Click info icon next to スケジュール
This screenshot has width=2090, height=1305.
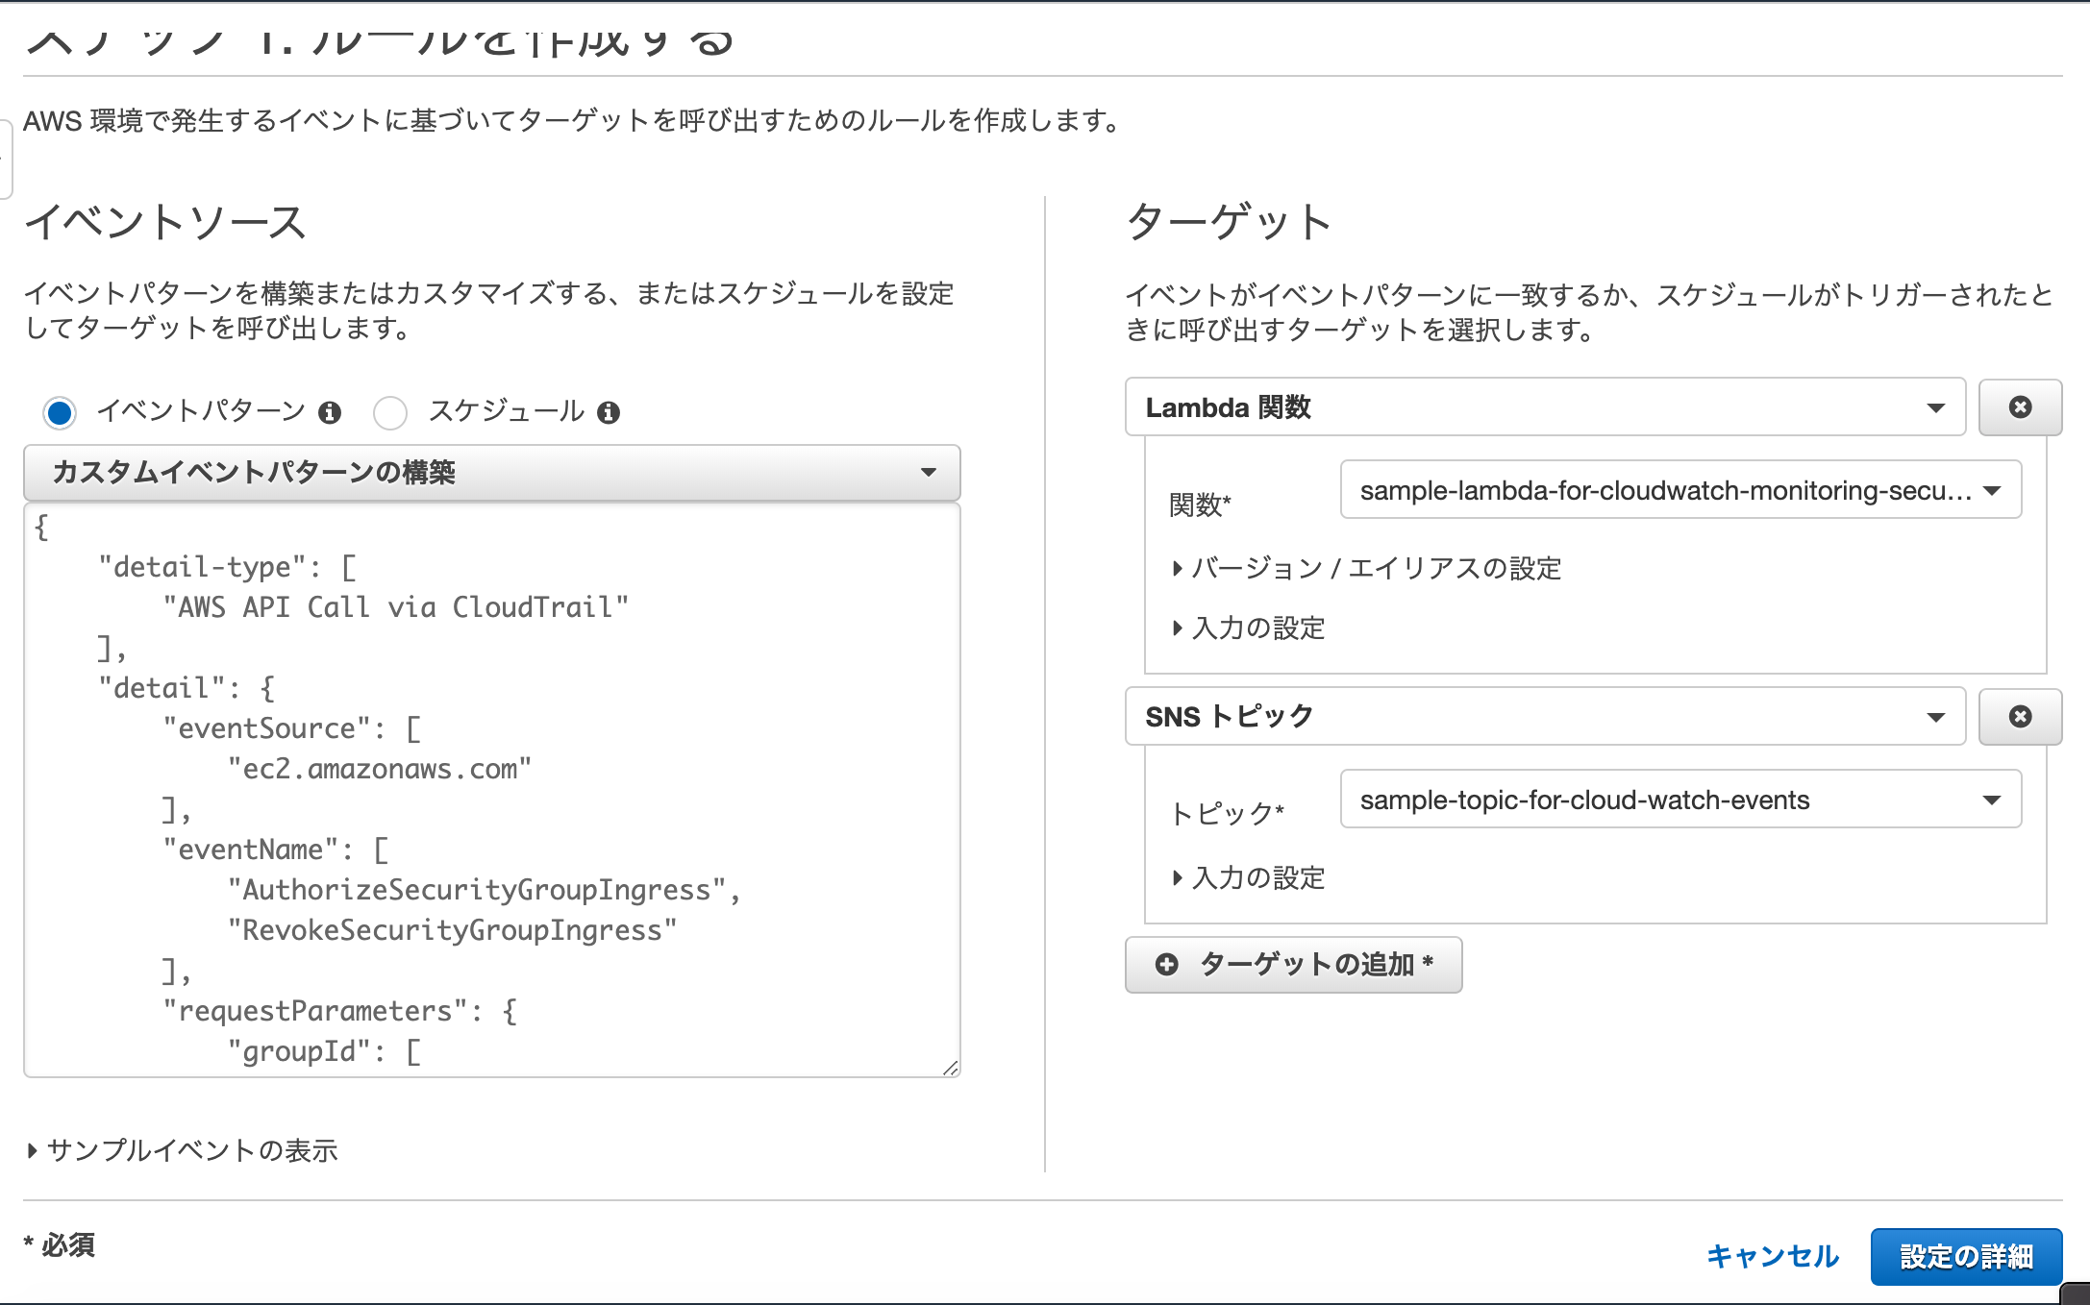pyautogui.click(x=609, y=412)
